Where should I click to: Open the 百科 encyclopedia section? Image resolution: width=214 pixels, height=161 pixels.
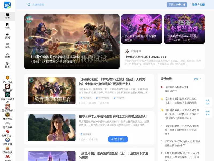pyautogui.click(x=7, y=46)
